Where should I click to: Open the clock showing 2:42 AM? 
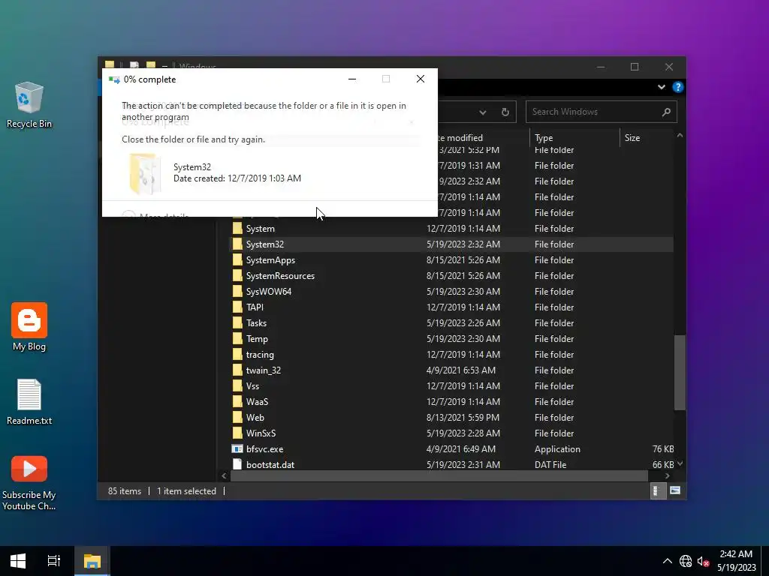pos(736,561)
